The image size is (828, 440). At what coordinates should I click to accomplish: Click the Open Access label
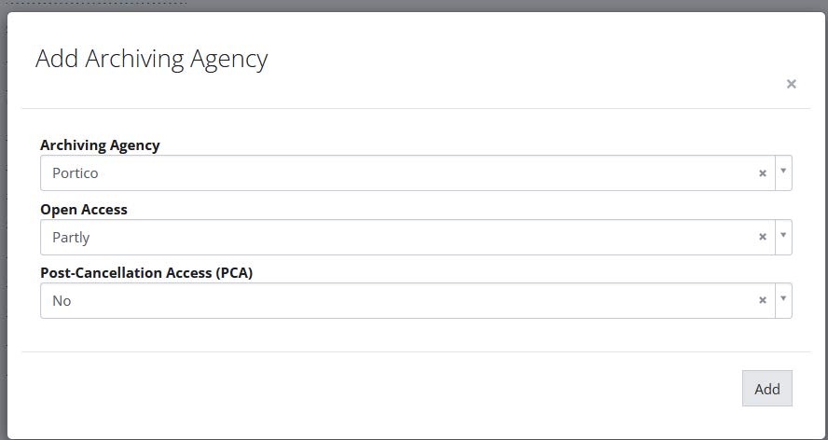point(84,210)
